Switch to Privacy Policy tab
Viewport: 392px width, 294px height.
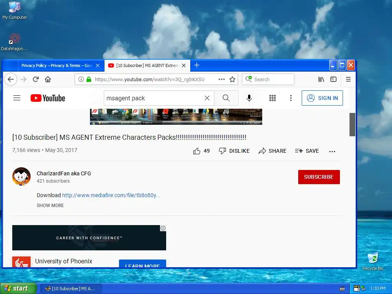[57, 65]
